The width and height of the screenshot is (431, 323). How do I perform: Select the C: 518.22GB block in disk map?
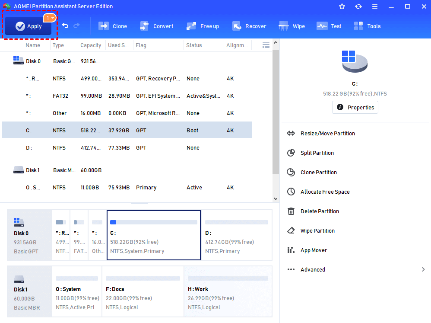[154, 235]
